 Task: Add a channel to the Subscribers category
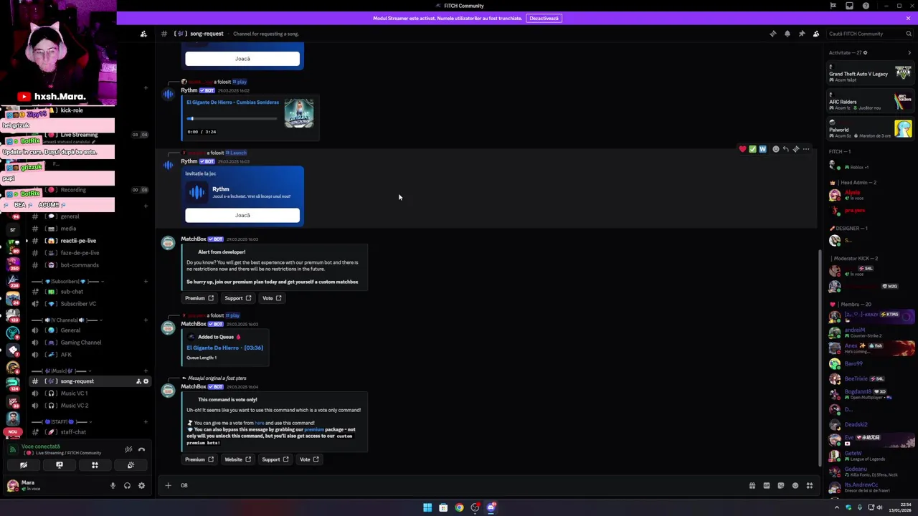coord(146,282)
